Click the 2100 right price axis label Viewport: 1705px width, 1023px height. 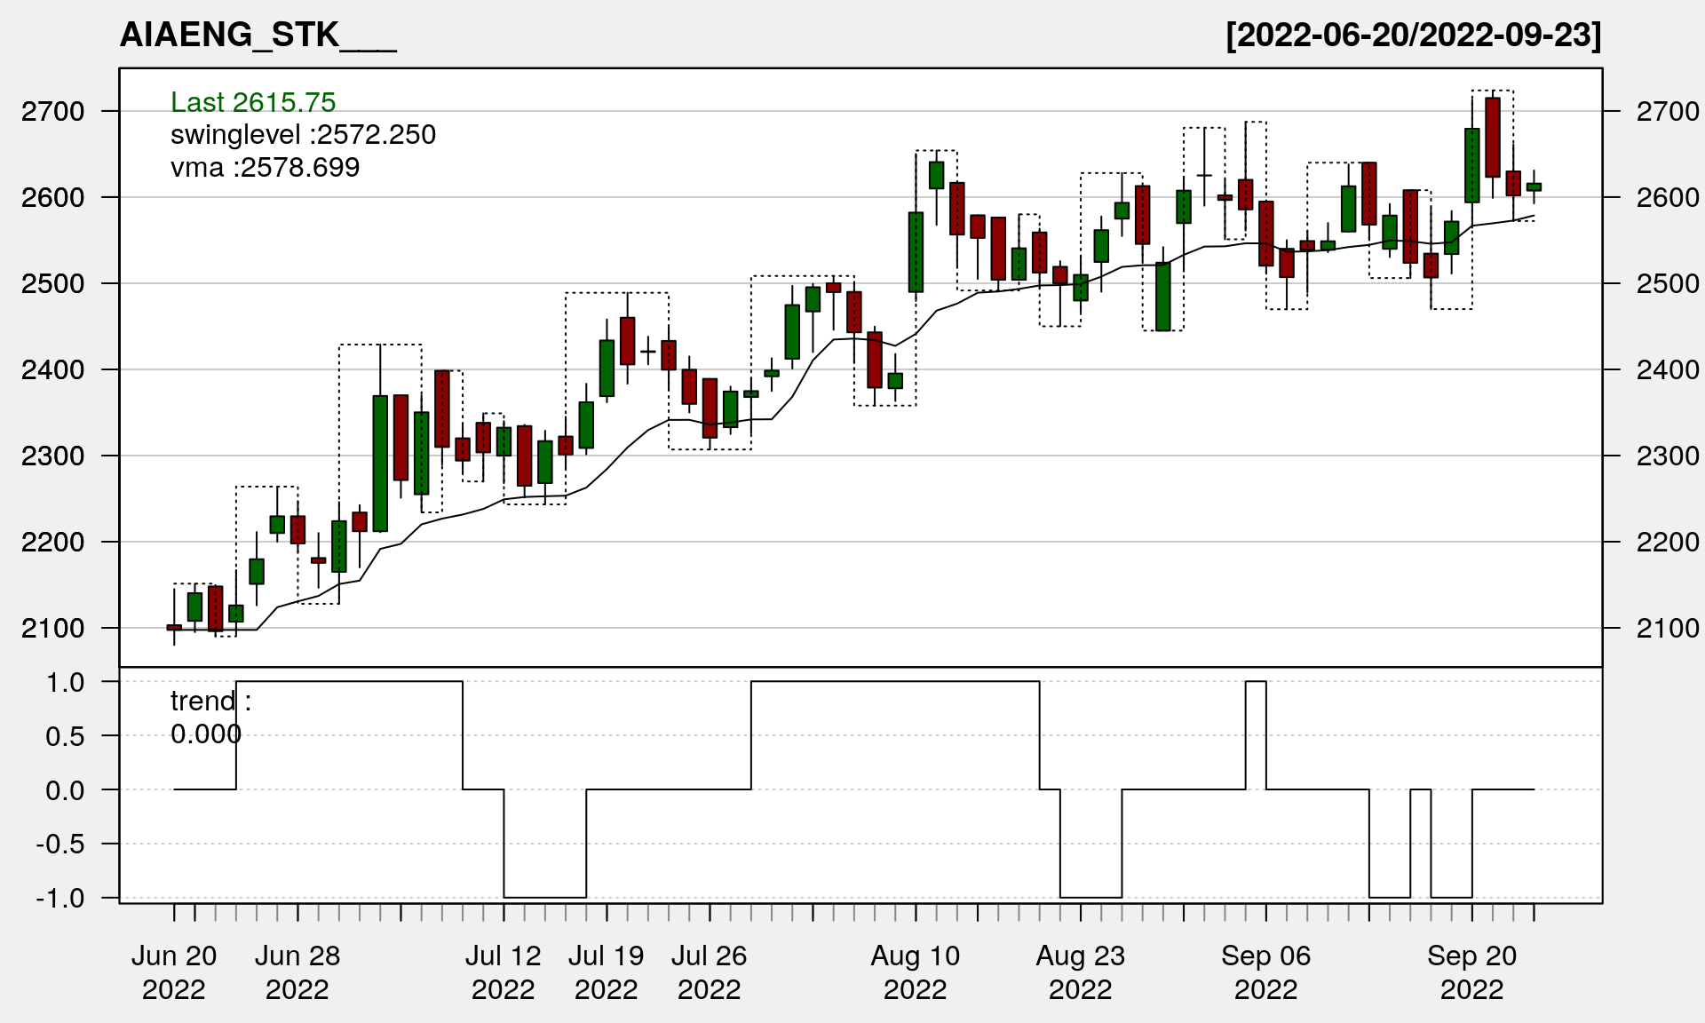point(1667,628)
